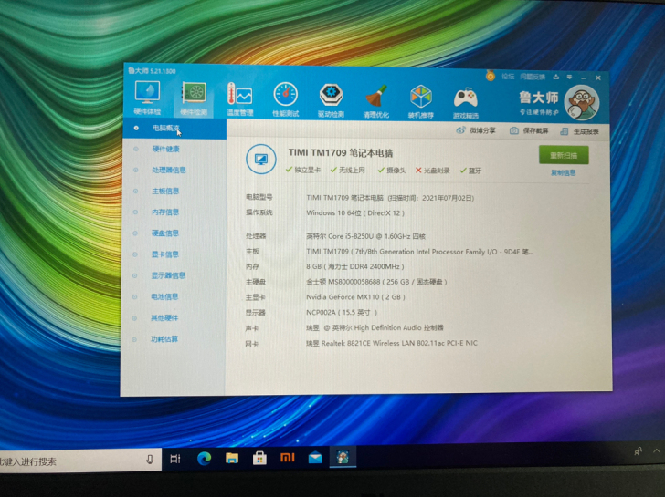Image resolution: width=665 pixels, height=497 pixels.
Task: Open 性能测试 performance test
Action: tap(285, 100)
